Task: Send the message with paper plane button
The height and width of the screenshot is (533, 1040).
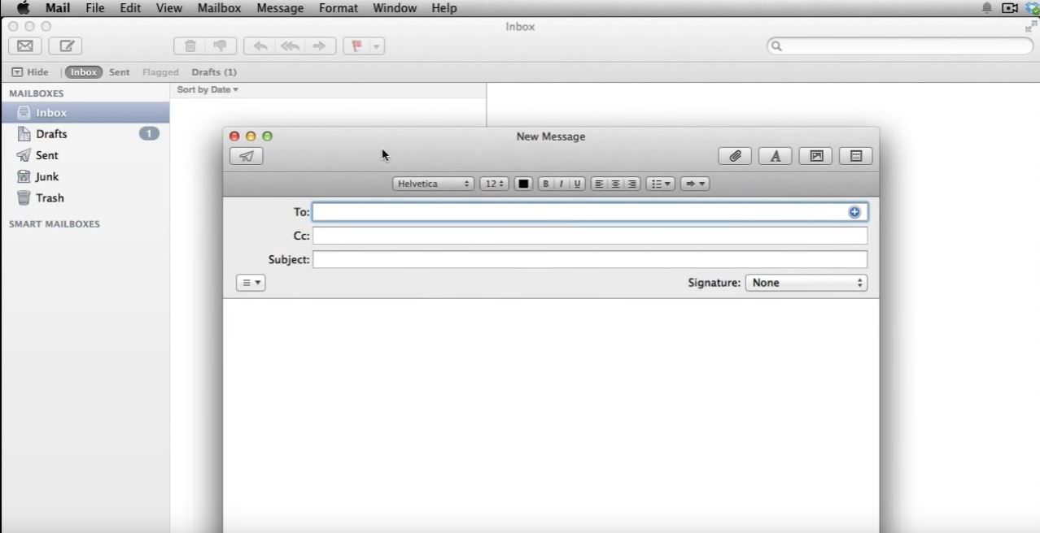Action: [x=247, y=156]
